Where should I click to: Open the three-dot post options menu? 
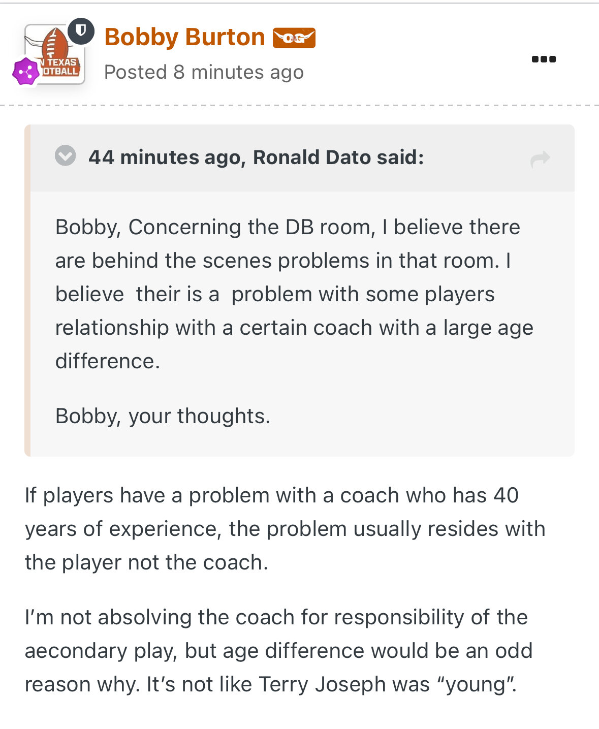pyautogui.click(x=543, y=59)
